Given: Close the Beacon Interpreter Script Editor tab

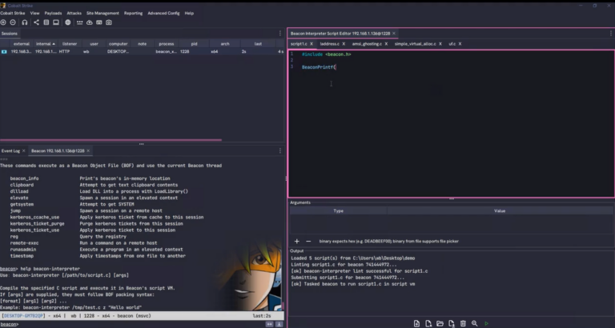Looking at the screenshot, I should tap(394, 34).
